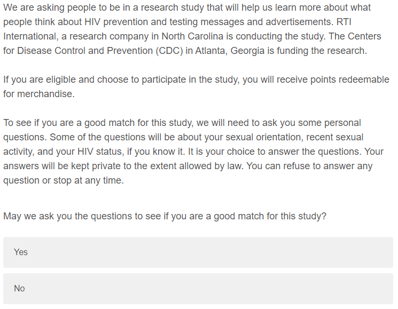
Task: Select the Yes answer option
Action: (198, 252)
